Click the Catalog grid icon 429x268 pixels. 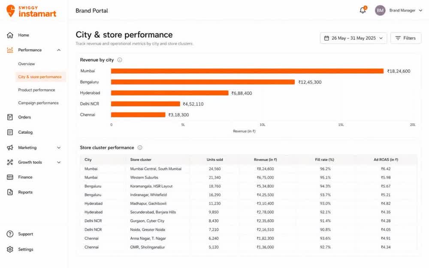click(10, 132)
